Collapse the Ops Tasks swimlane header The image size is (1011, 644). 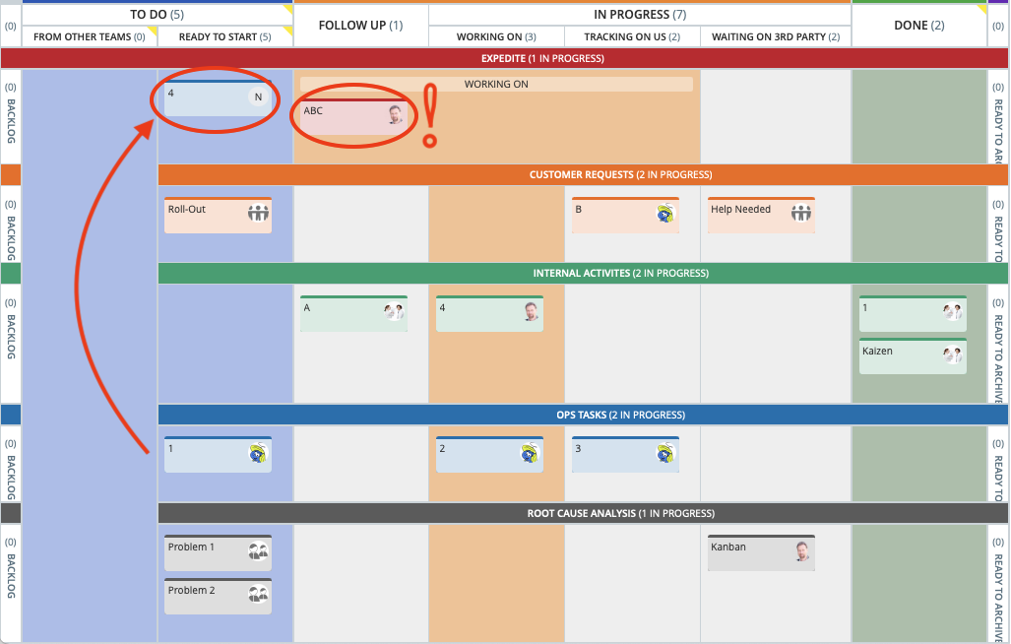(620, 415)
